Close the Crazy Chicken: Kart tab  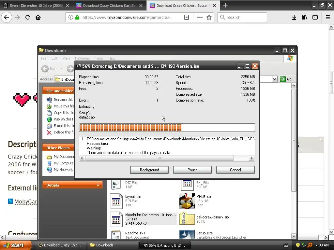pos(141,6)
